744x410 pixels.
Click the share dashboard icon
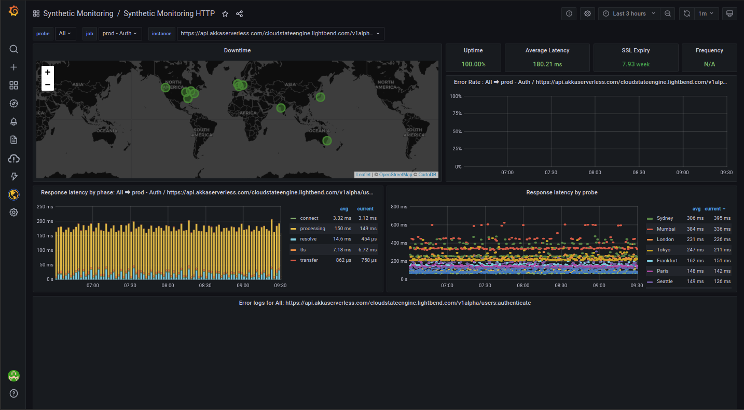(x=239, y=14)
